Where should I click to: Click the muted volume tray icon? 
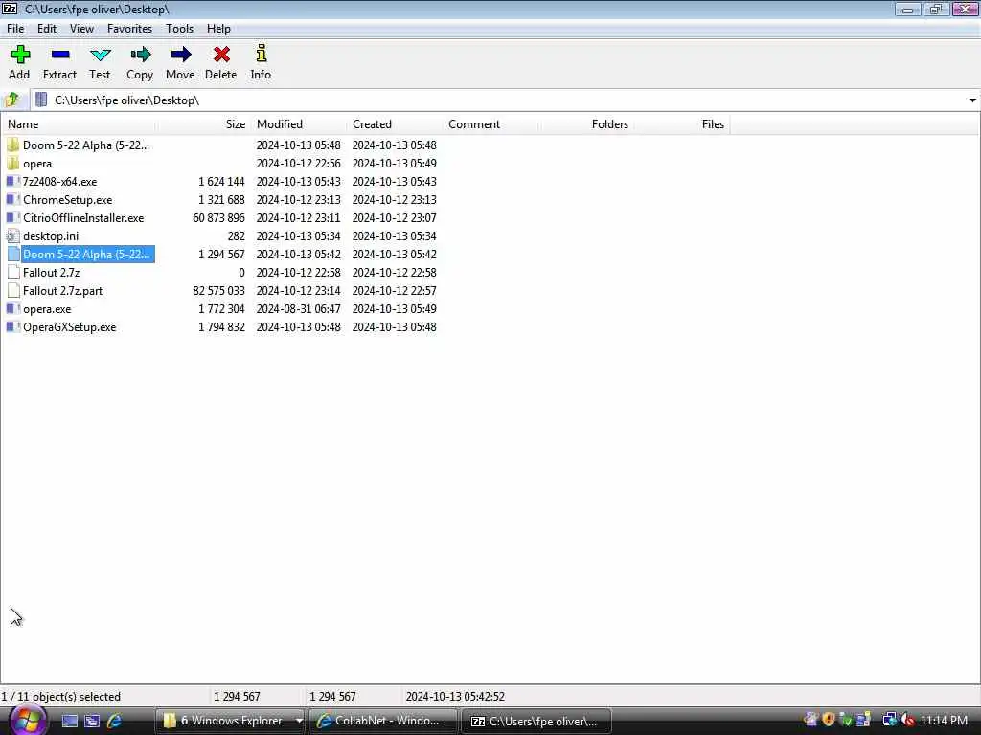click(x=908, y=720)
